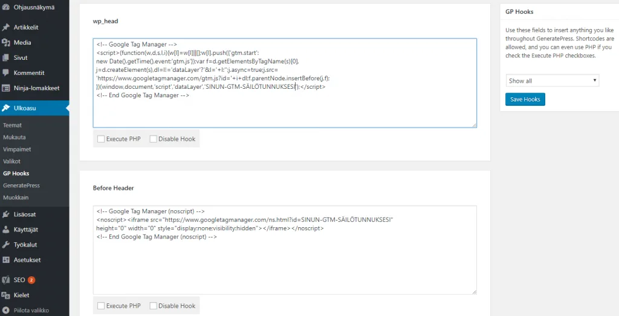Click the Ulkoasu paintbrush icon
The height and width of the screenshot is (316, 619).
(x=5, y=108)
